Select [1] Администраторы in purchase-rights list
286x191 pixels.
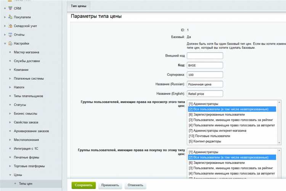tap(232, 152)
